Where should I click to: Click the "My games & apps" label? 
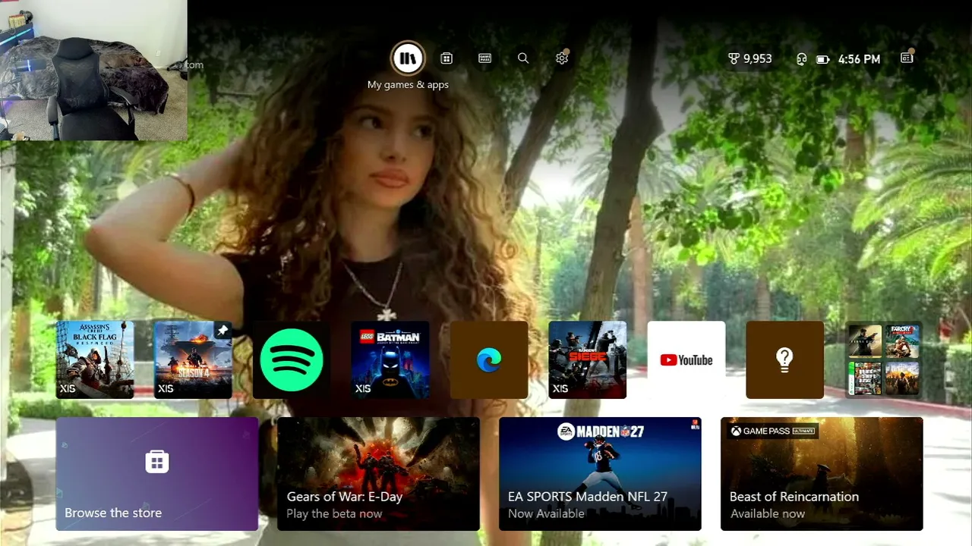(x=408, y=85)
